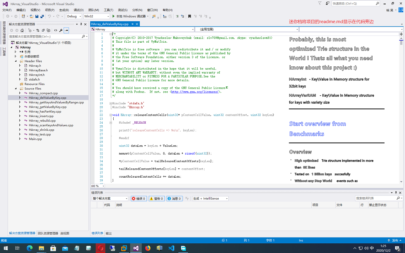Pin the Error List panel

(396, 193)
